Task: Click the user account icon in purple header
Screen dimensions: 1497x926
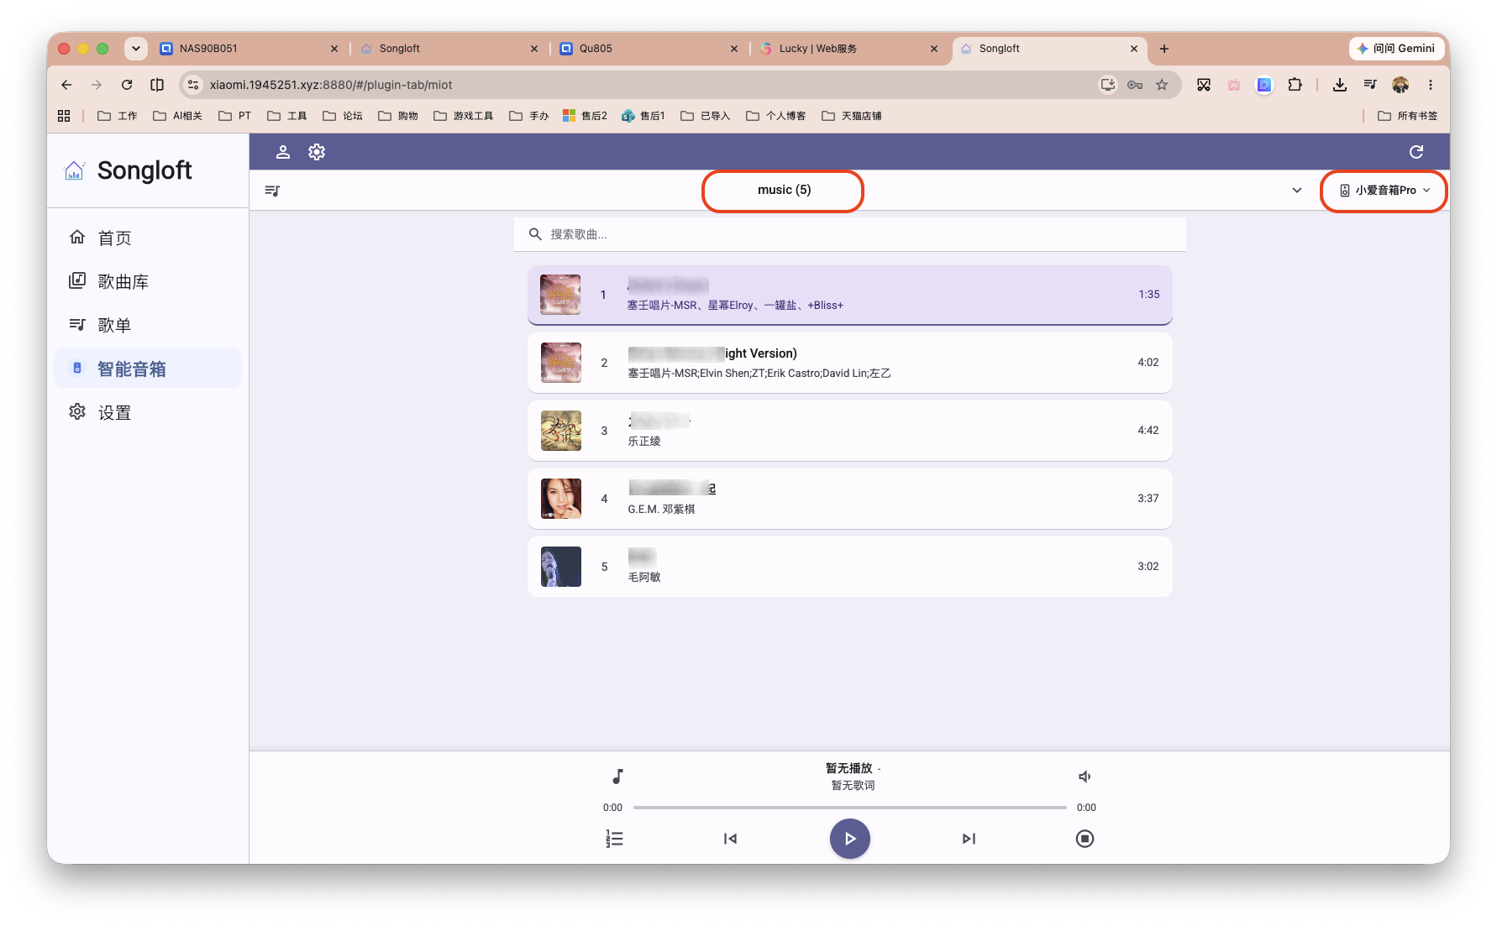Action: click(283, 152)
